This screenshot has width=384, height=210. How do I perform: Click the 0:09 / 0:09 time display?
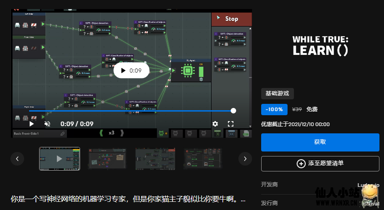coord(77,124)
